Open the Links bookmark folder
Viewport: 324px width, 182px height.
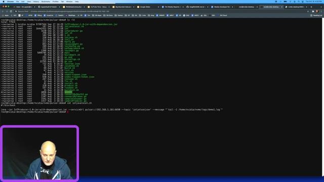tap(143, 15)
